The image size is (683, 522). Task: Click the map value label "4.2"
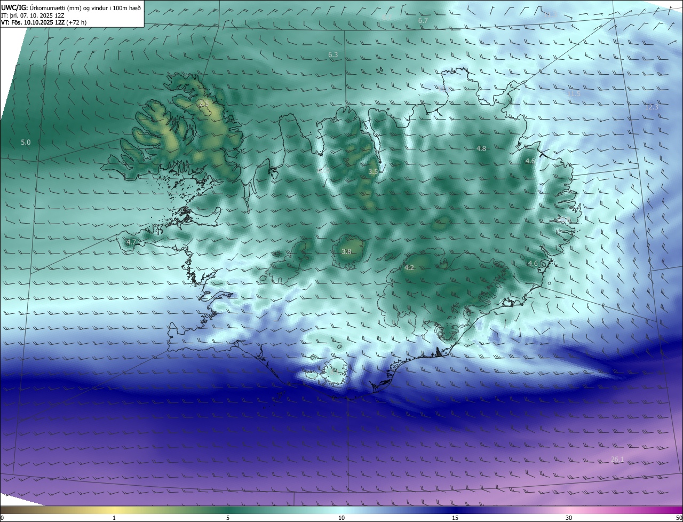[409, 268]
